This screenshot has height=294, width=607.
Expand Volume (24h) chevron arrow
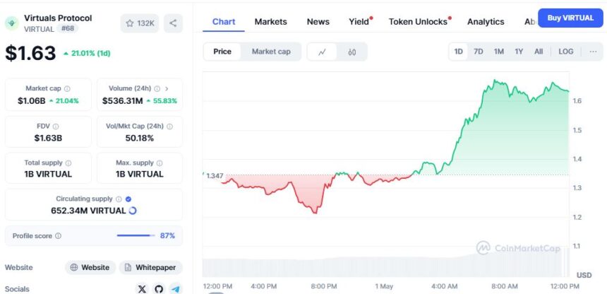(x=167, y=89)
